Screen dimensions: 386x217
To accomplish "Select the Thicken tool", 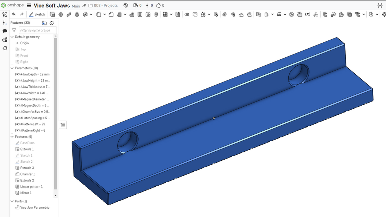I will (85, 15).
